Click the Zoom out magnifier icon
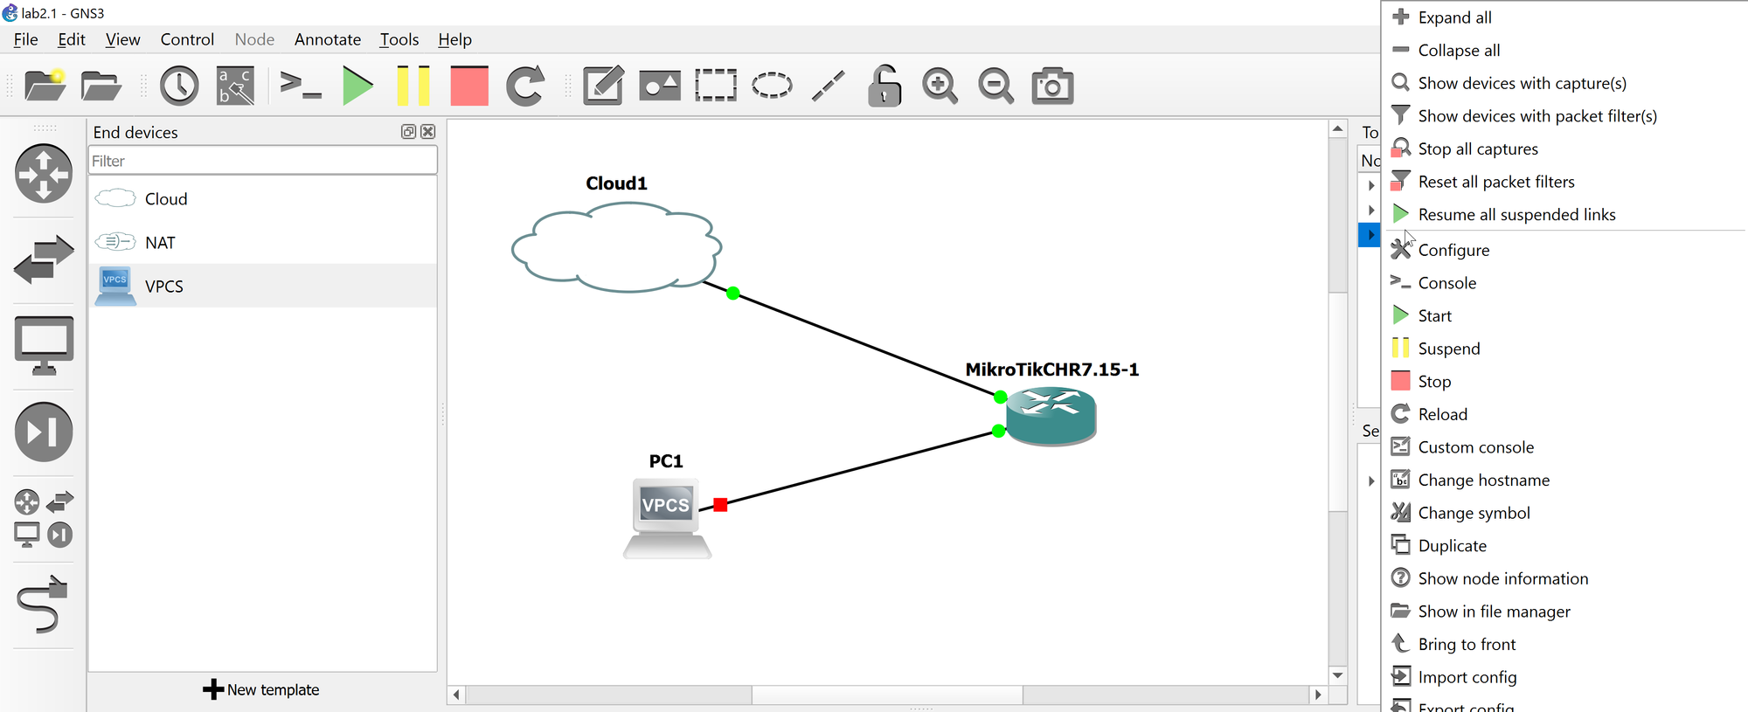The width and height of the screenshot is (1748, 712). (x=996, y=86)
